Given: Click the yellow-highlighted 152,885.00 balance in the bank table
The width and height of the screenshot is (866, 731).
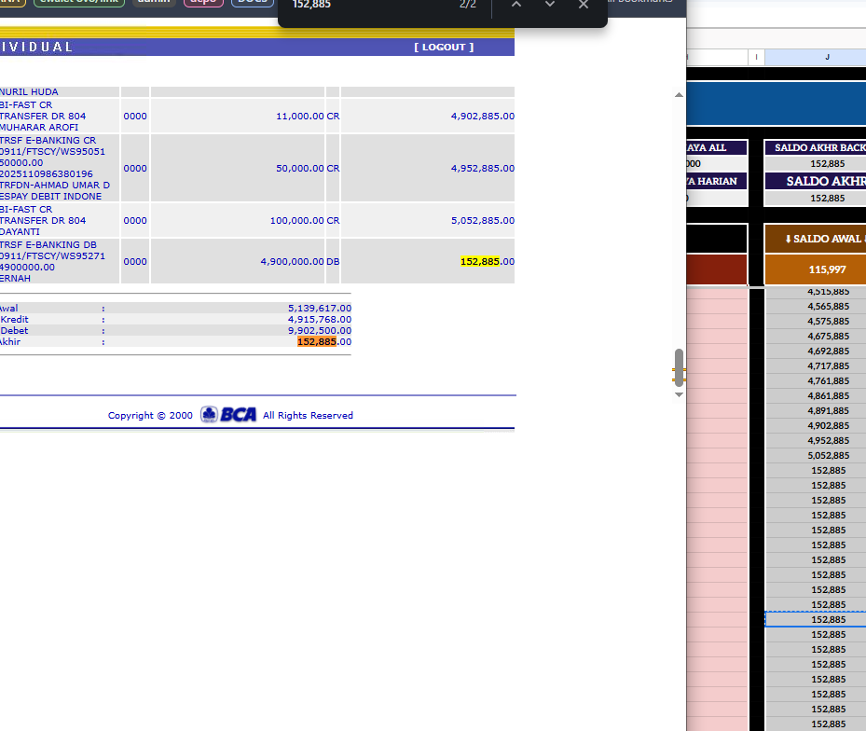Looking at the screenshot, I should point(488,261).
